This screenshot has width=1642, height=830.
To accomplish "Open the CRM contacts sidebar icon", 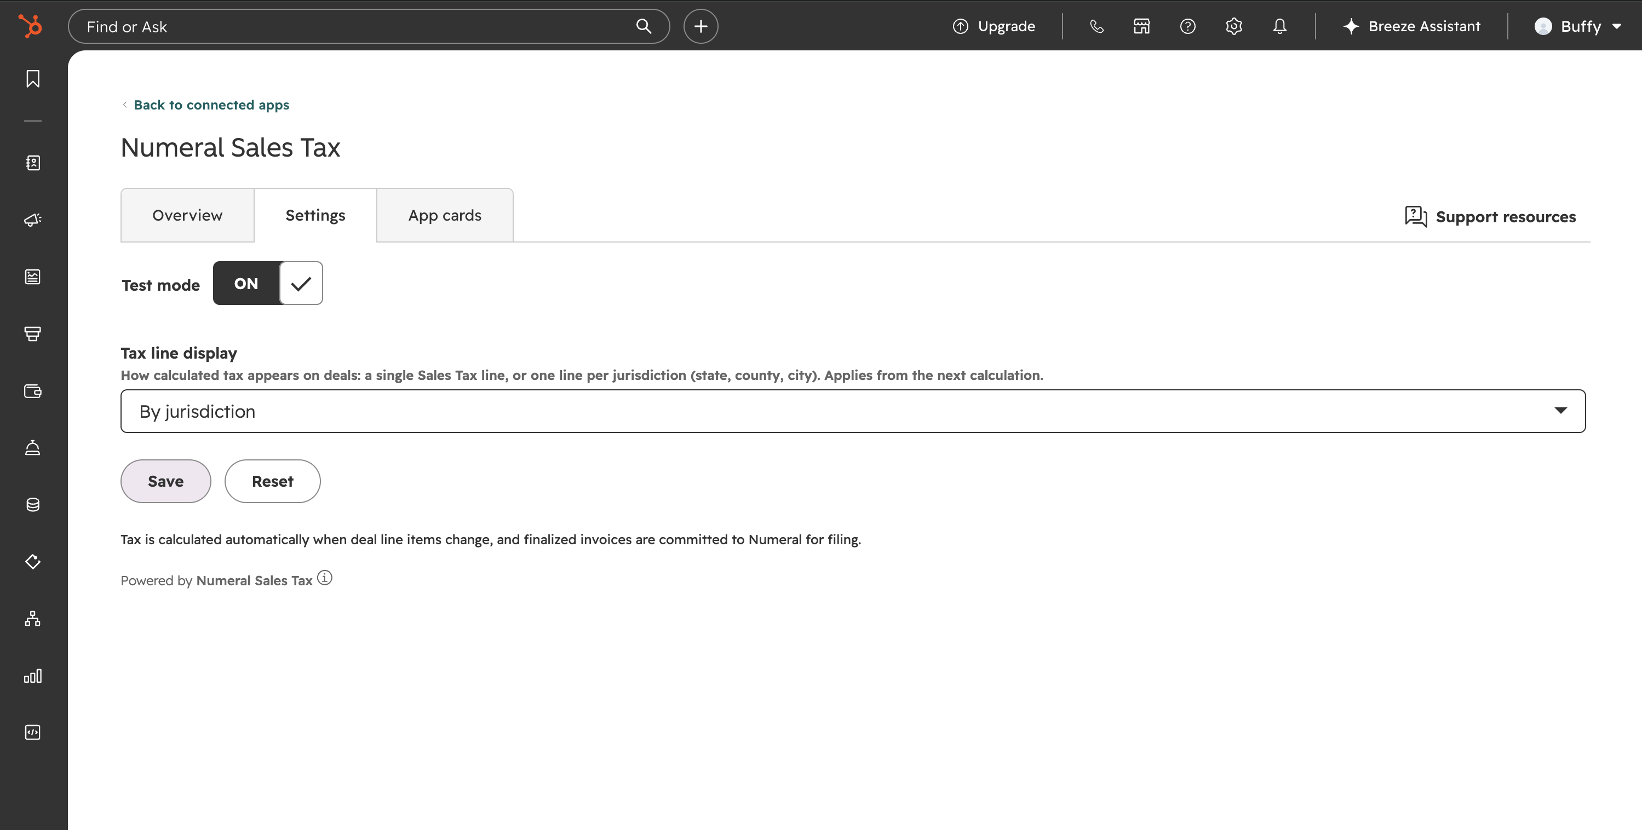I will [32, 163].
